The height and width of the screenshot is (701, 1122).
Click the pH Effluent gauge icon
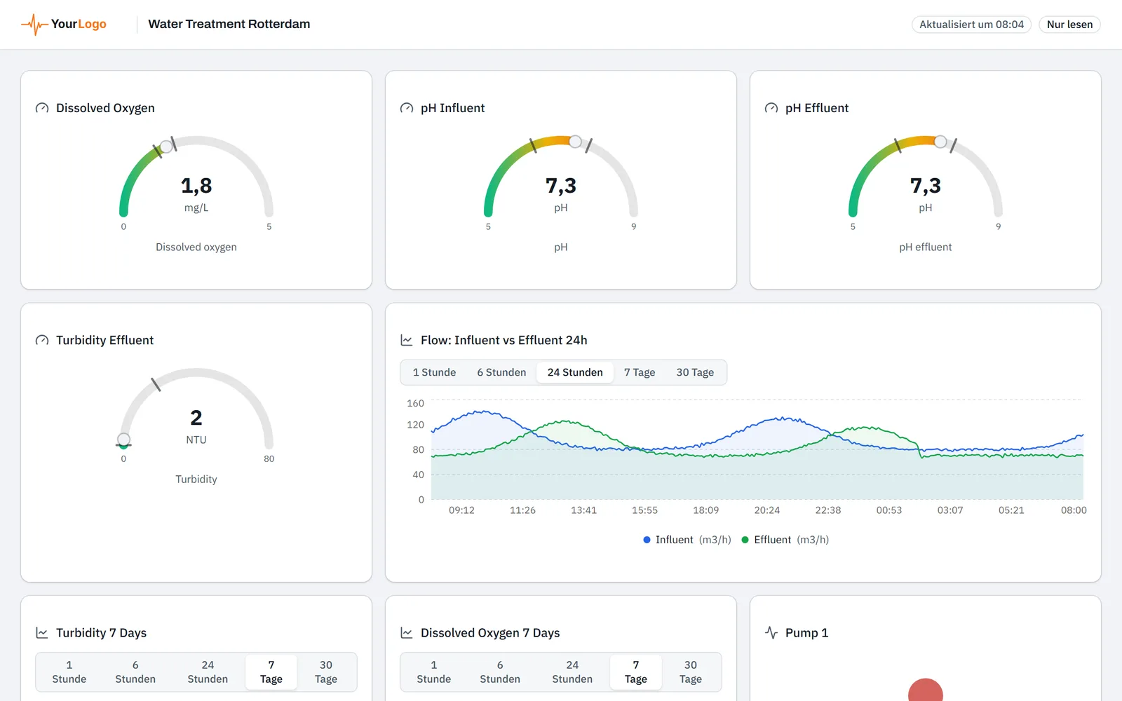771,108
